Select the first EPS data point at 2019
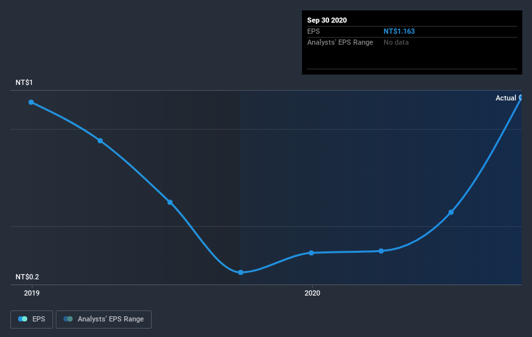Screen dimensions: 532x337 pyautogui.click(x=31, y=102)
